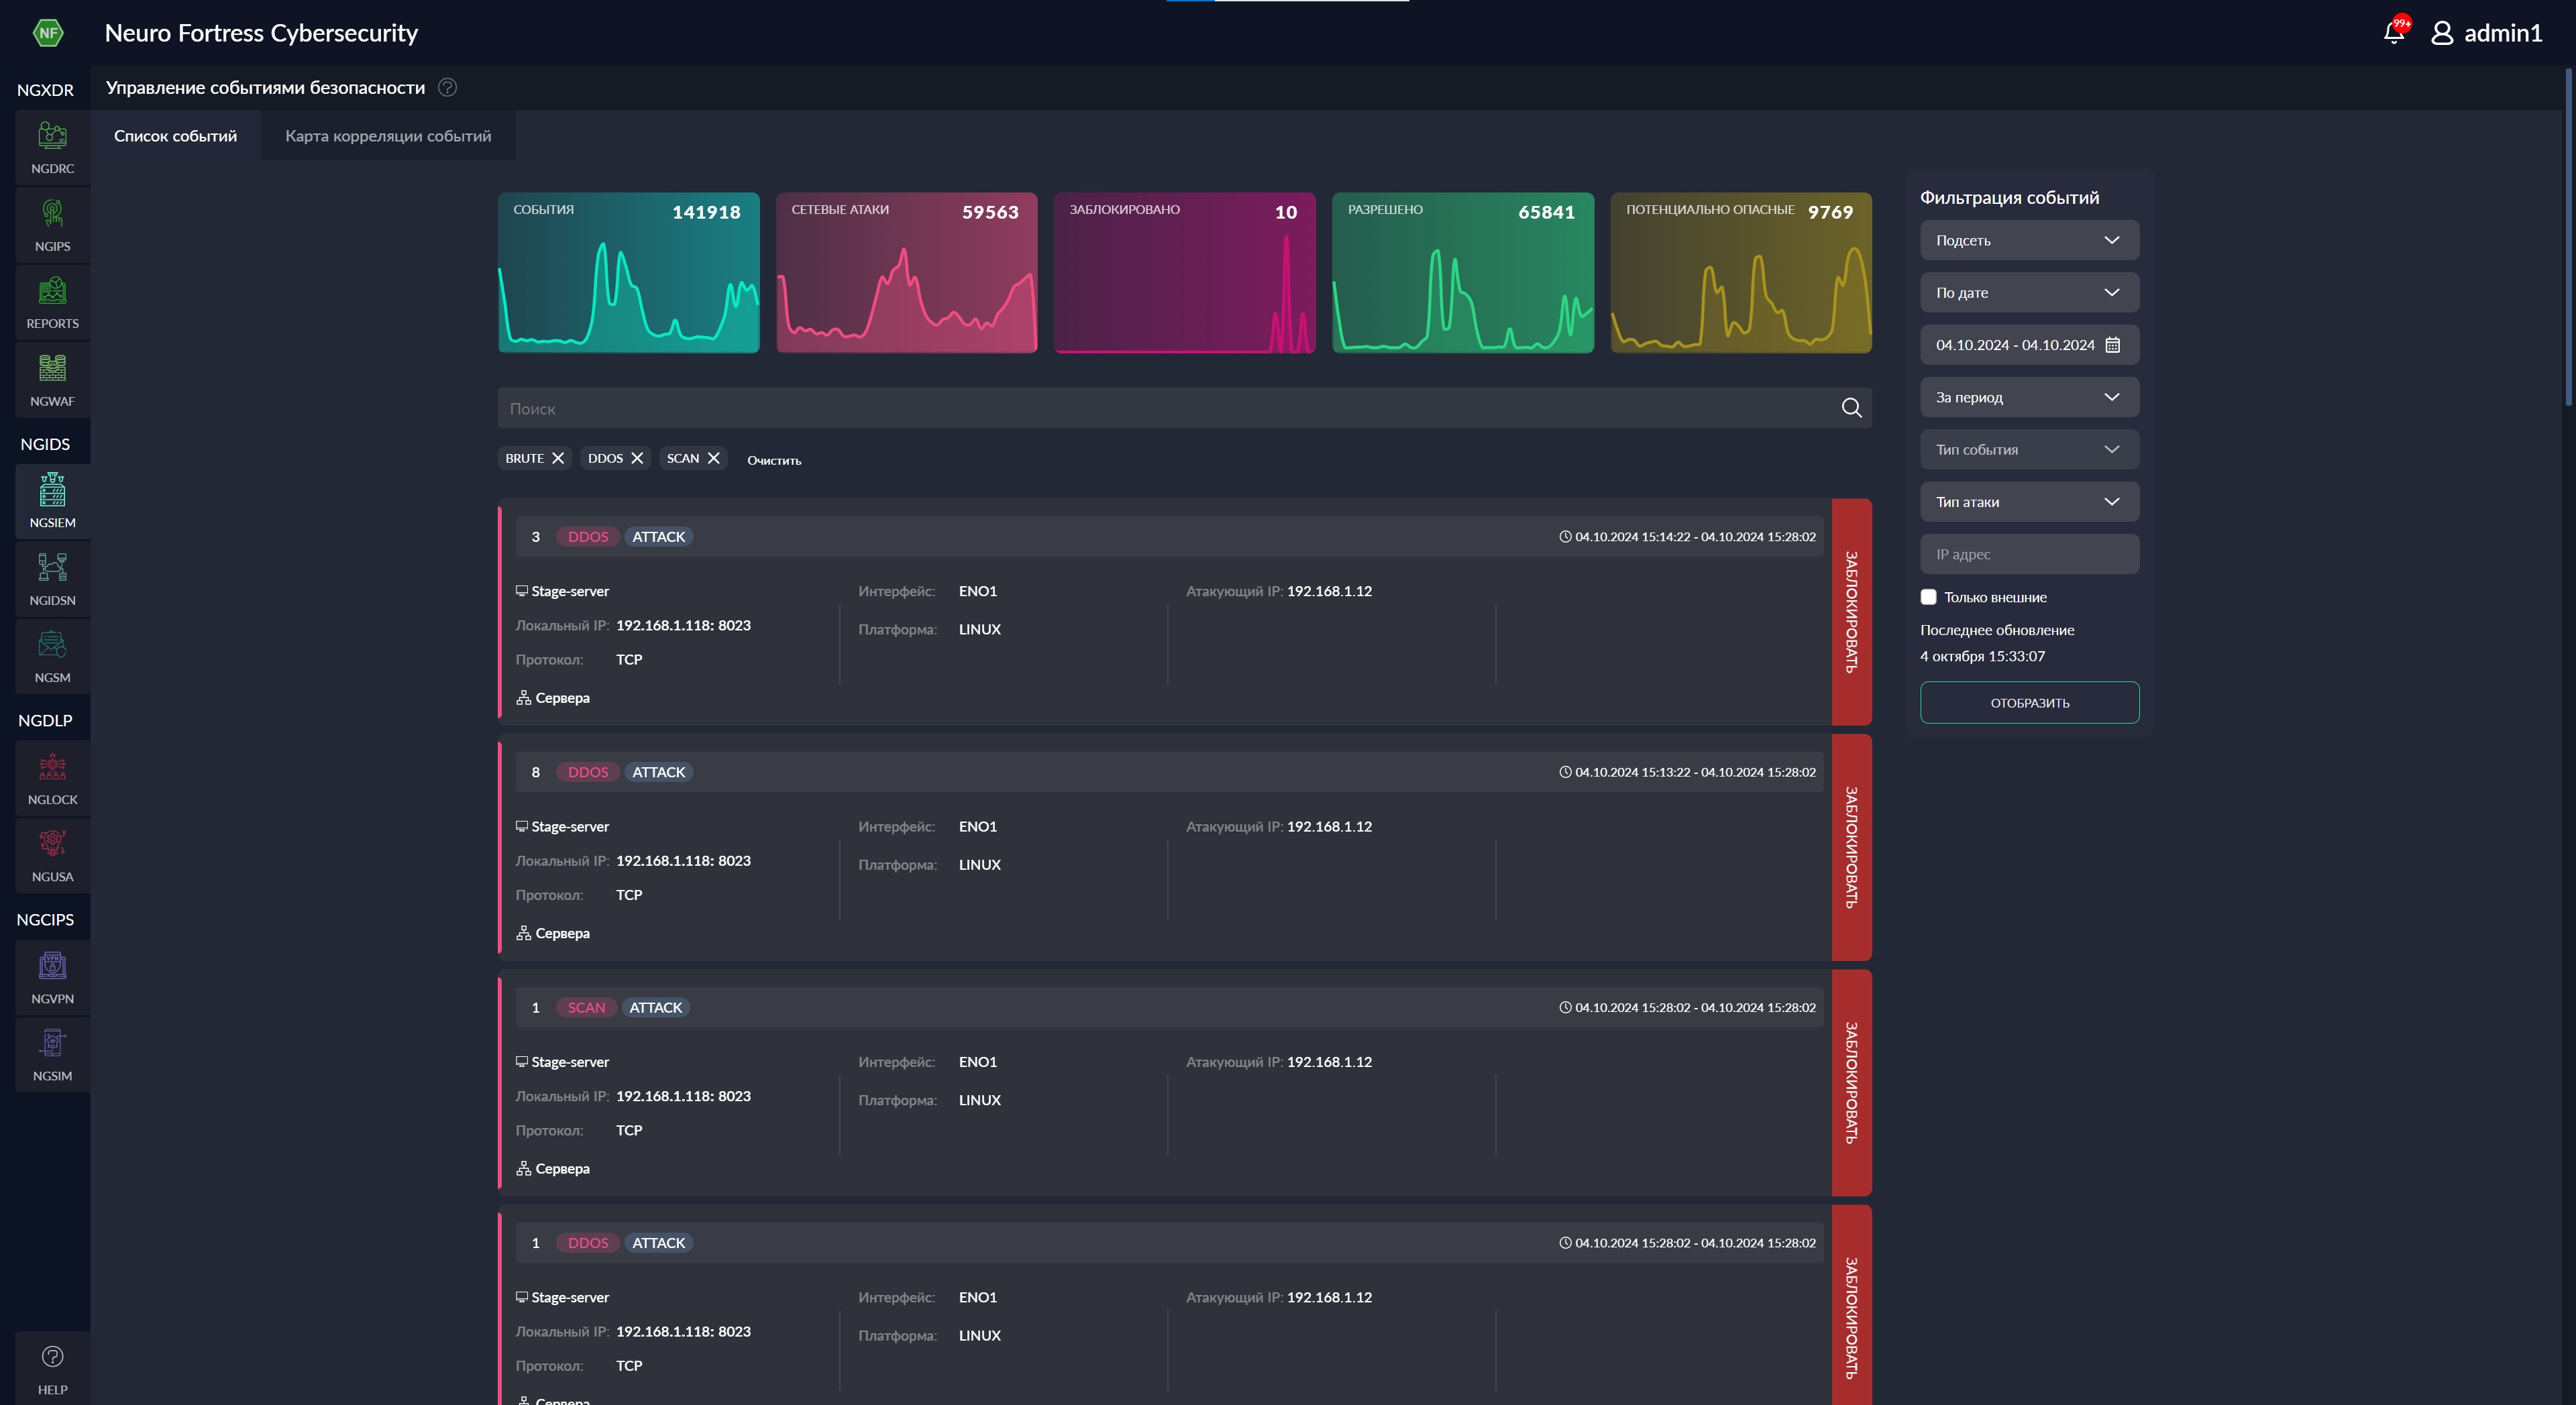Enable the 'Только внешние' checkbox
This screenshot has width=2576, height=1405.
(x=1928, y=596)
